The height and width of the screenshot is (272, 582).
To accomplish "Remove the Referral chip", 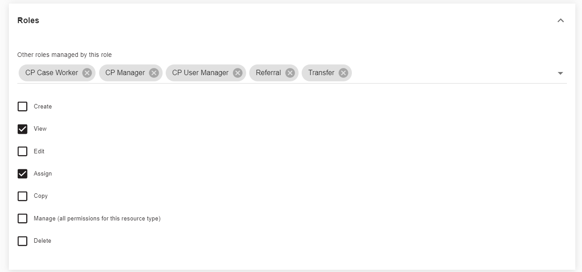I will click(x=290, y=73).
